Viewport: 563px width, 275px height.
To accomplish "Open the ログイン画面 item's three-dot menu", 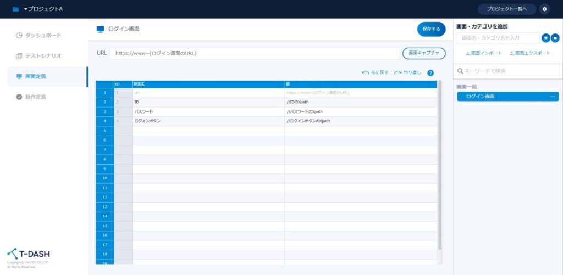I will [553, 97].
